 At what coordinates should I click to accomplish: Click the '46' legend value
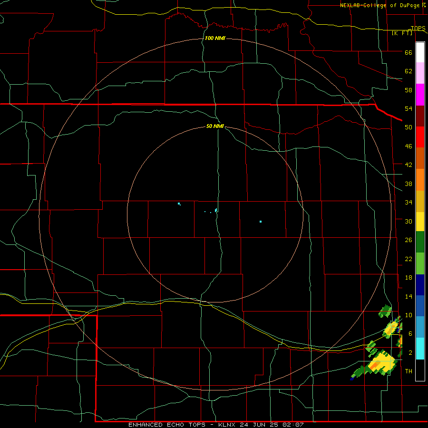tap(409, 146)
